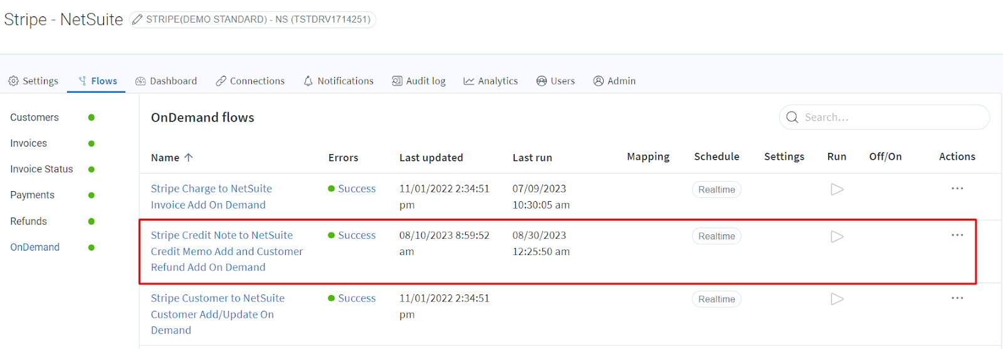Click Realtime schedule badge for Stripe Customer flow

click(717, 299)
